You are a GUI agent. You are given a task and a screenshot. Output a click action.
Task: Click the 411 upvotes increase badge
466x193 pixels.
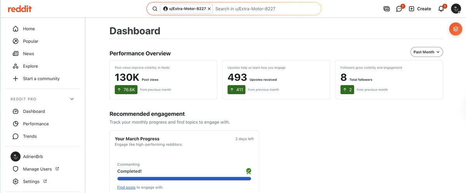tap(236, 89)
